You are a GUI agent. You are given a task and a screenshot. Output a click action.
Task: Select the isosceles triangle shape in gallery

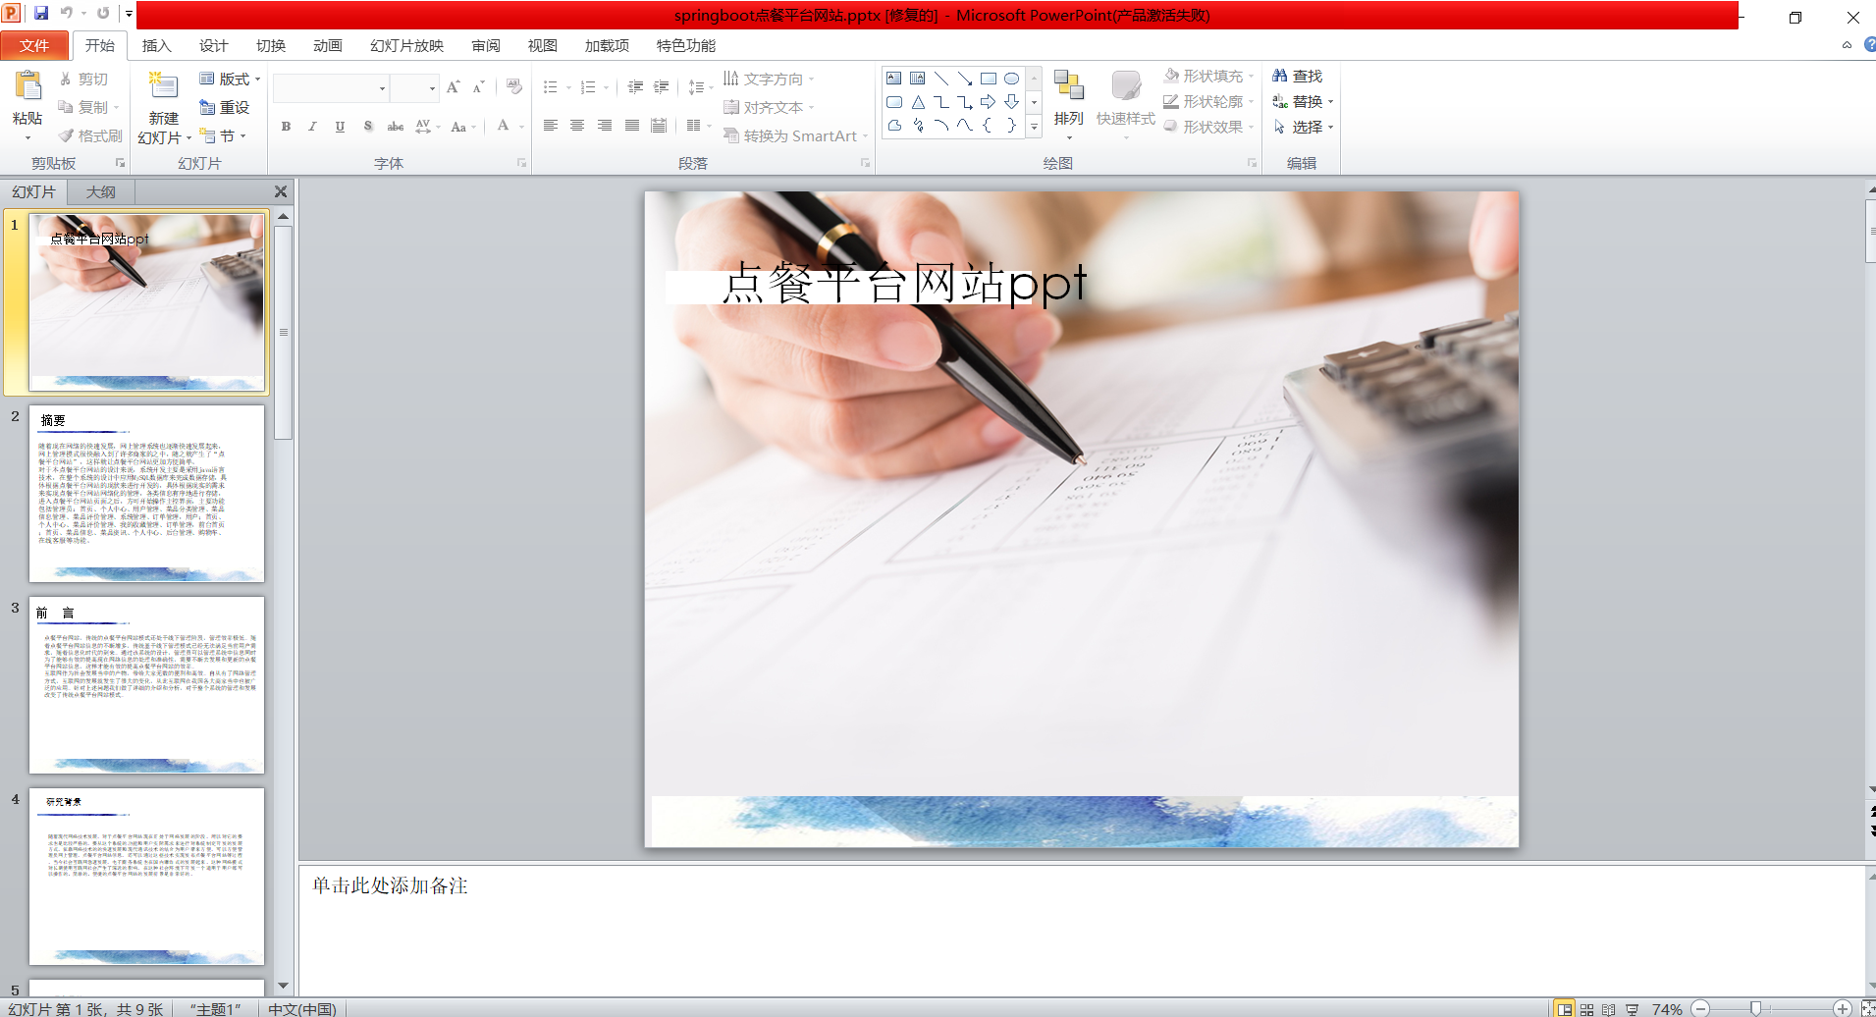click(x=918, y=102)
